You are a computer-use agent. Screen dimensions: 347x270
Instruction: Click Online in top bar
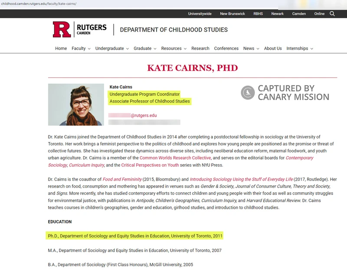(319, 14)
